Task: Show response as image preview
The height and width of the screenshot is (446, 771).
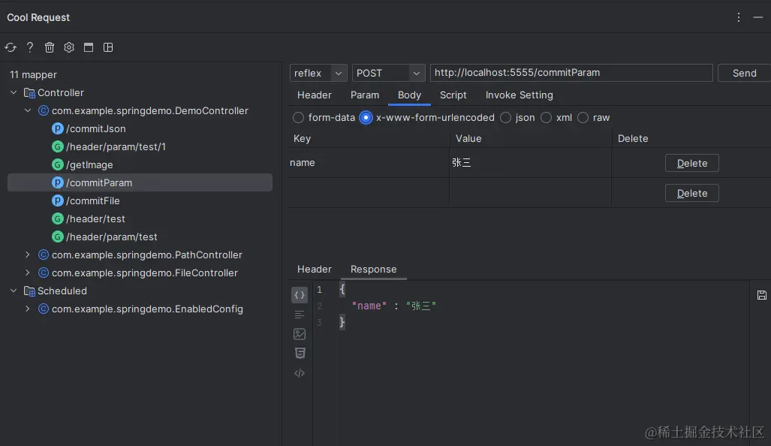Action: tap(300, 334)
